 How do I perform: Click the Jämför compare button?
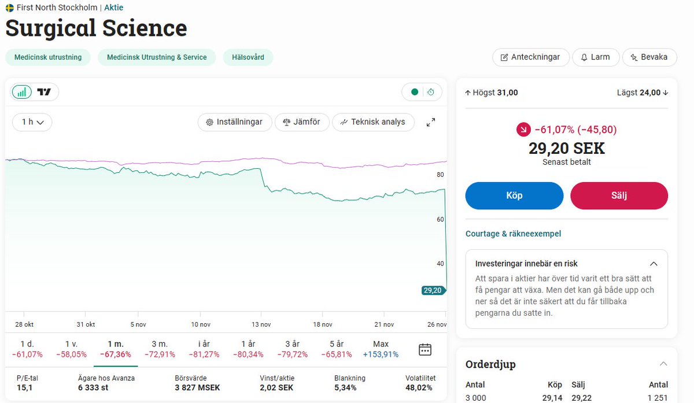(x=302, y=122)
